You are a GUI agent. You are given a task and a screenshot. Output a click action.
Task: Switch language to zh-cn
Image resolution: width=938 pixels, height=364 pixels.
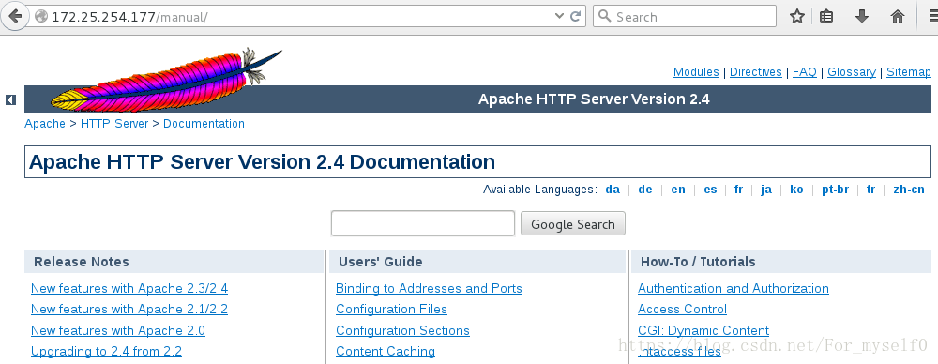point(909,190)
